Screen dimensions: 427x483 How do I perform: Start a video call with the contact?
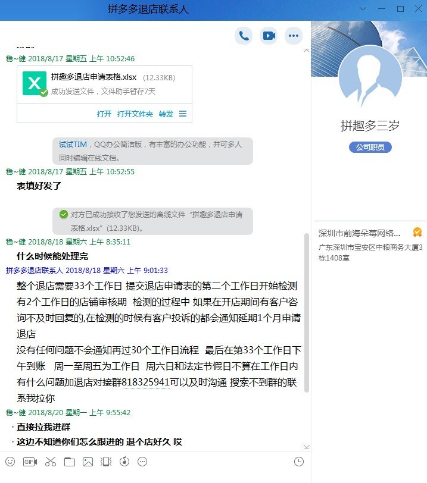click(269, 36)
